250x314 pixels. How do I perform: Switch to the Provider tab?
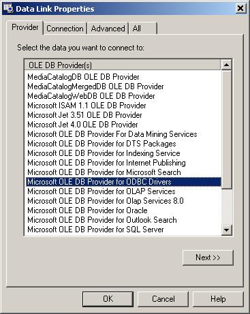coord(25,27)
